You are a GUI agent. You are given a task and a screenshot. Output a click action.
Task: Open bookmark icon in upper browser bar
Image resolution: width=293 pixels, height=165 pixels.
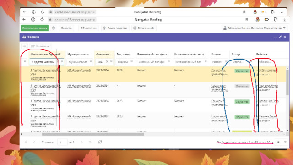(x=244, y=12)
